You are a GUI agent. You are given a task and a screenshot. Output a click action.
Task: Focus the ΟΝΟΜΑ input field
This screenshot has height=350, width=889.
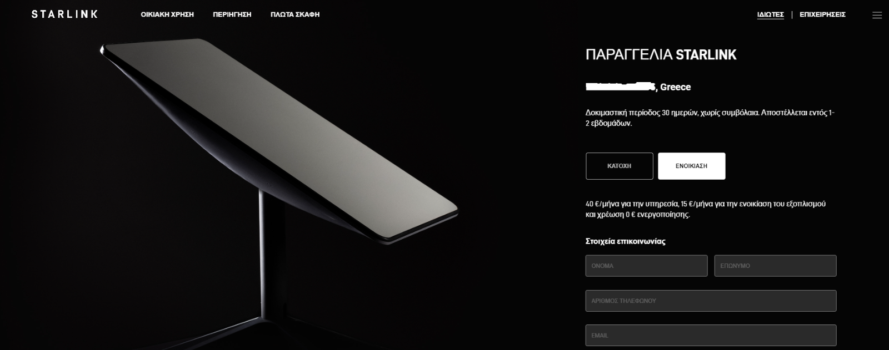tap(647, 266)
